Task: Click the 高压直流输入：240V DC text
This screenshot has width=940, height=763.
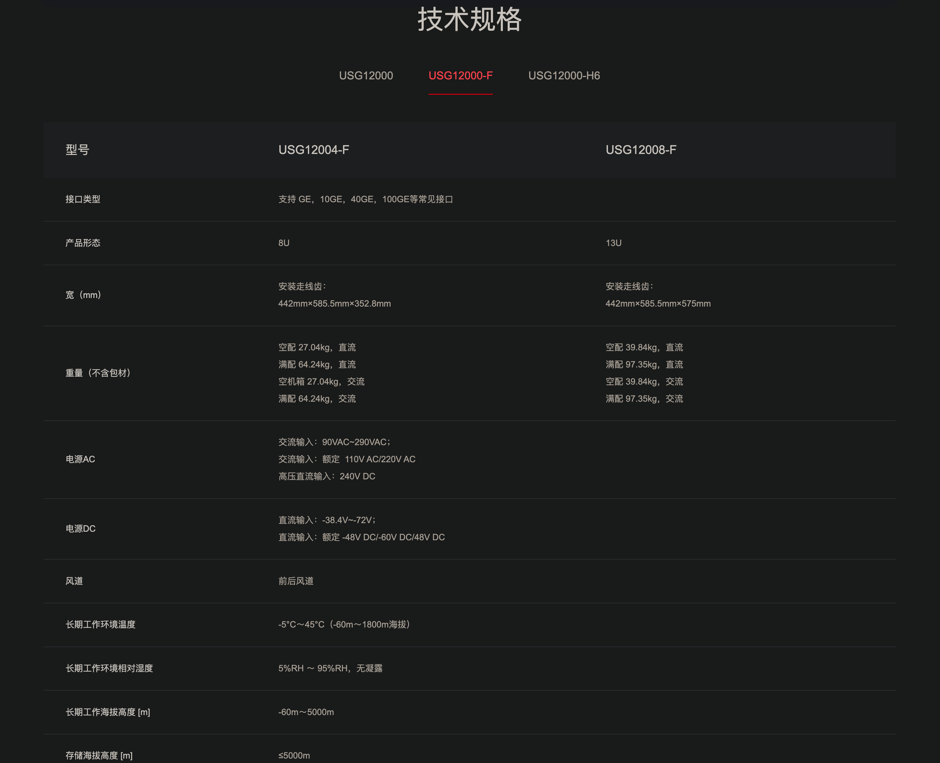Action: pyautogui.click(x=327, y=476)
